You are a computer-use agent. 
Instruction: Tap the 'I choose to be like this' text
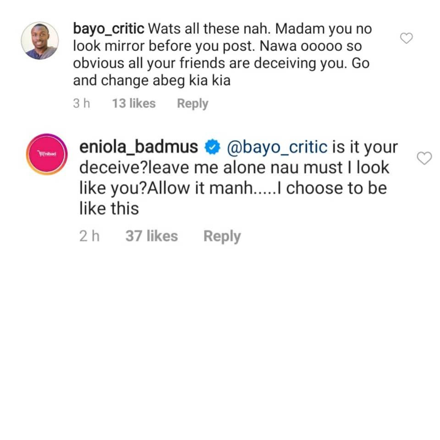pyautogui.click(x=233, y=198)
